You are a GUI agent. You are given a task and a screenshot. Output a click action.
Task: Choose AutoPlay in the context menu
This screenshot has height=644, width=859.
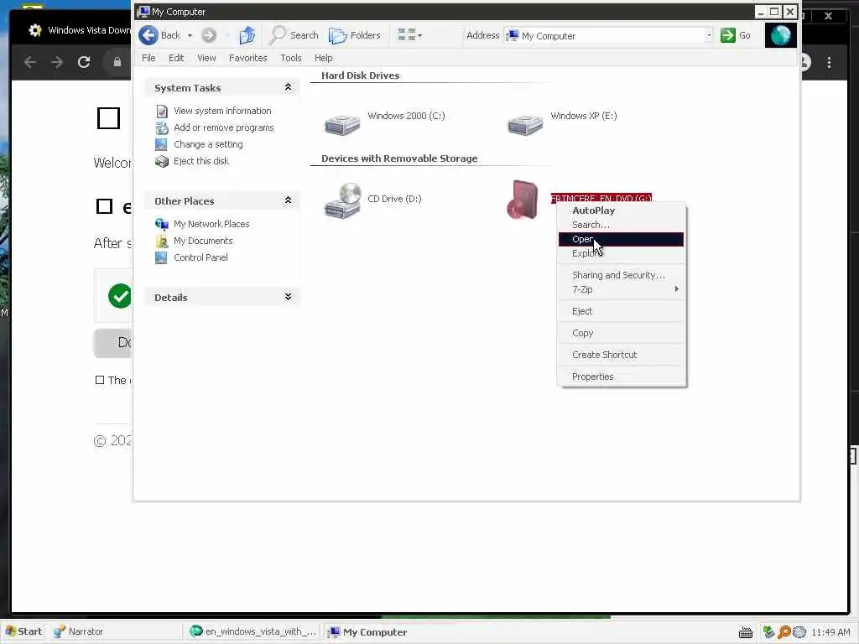point(622,210)
